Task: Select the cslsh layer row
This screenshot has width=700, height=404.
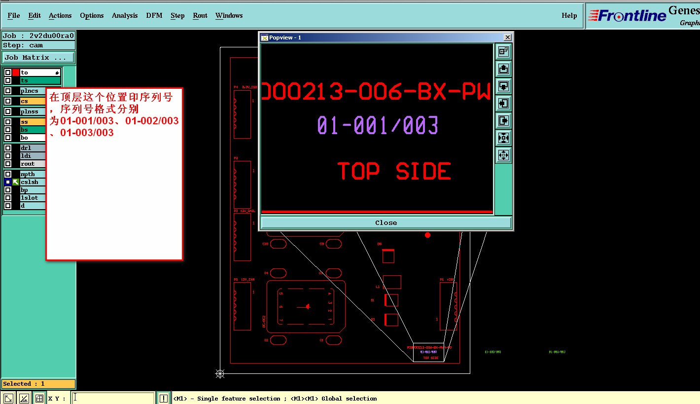Action: (33, 182)
